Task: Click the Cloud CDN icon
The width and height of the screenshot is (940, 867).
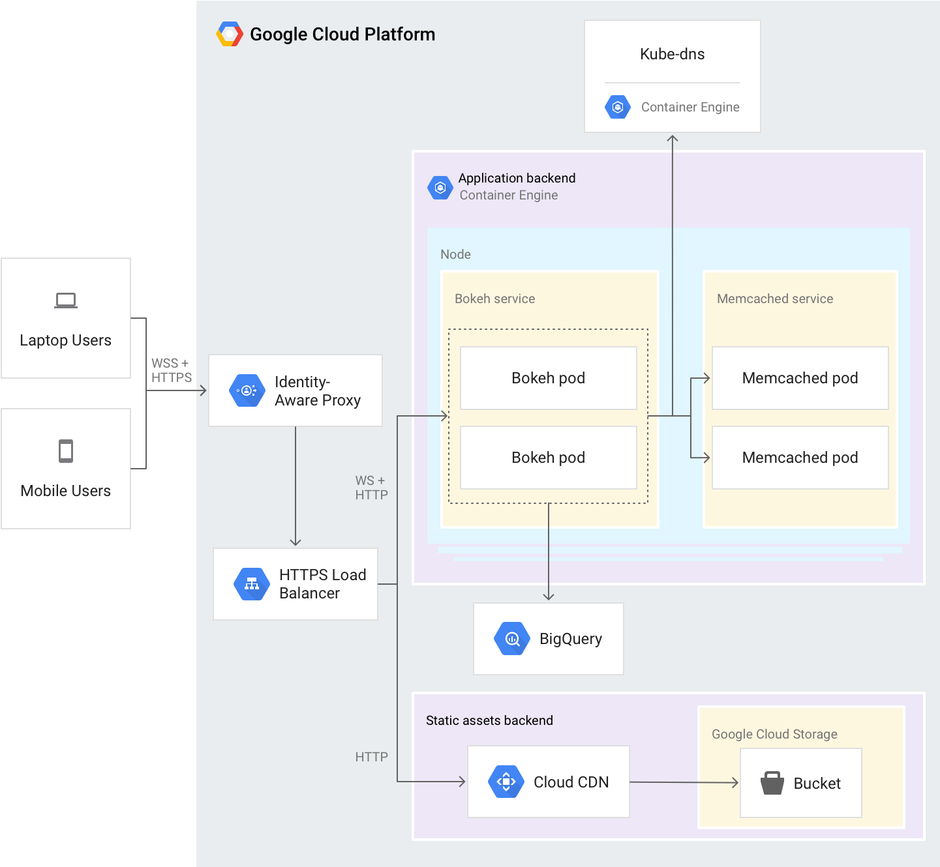Action: (x=506, y=781)
